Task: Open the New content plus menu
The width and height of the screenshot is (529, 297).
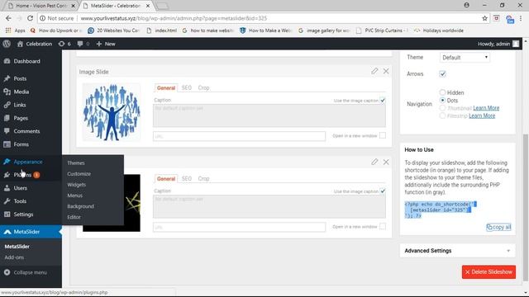Action: click(106, 44)
